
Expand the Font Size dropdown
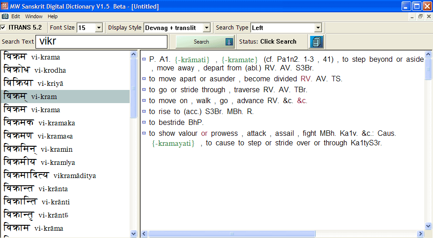pyautogui.click(x=99, y=28)
